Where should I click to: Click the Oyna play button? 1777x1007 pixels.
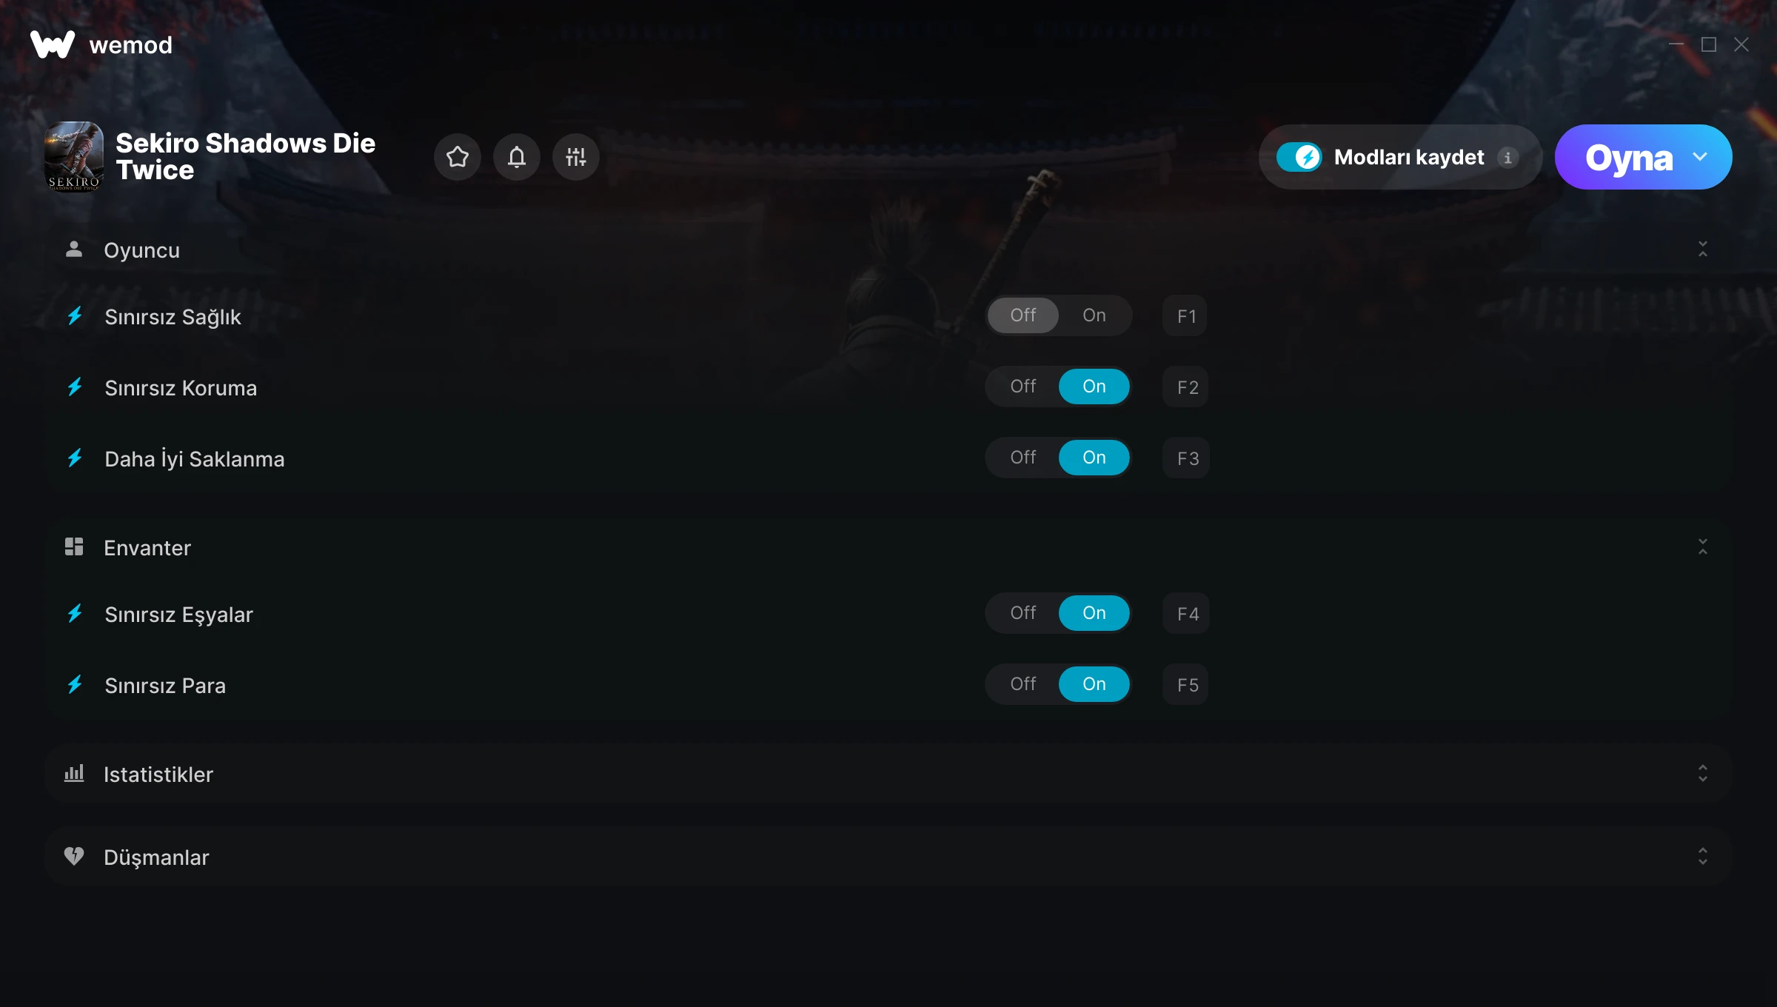(1628, 157)
